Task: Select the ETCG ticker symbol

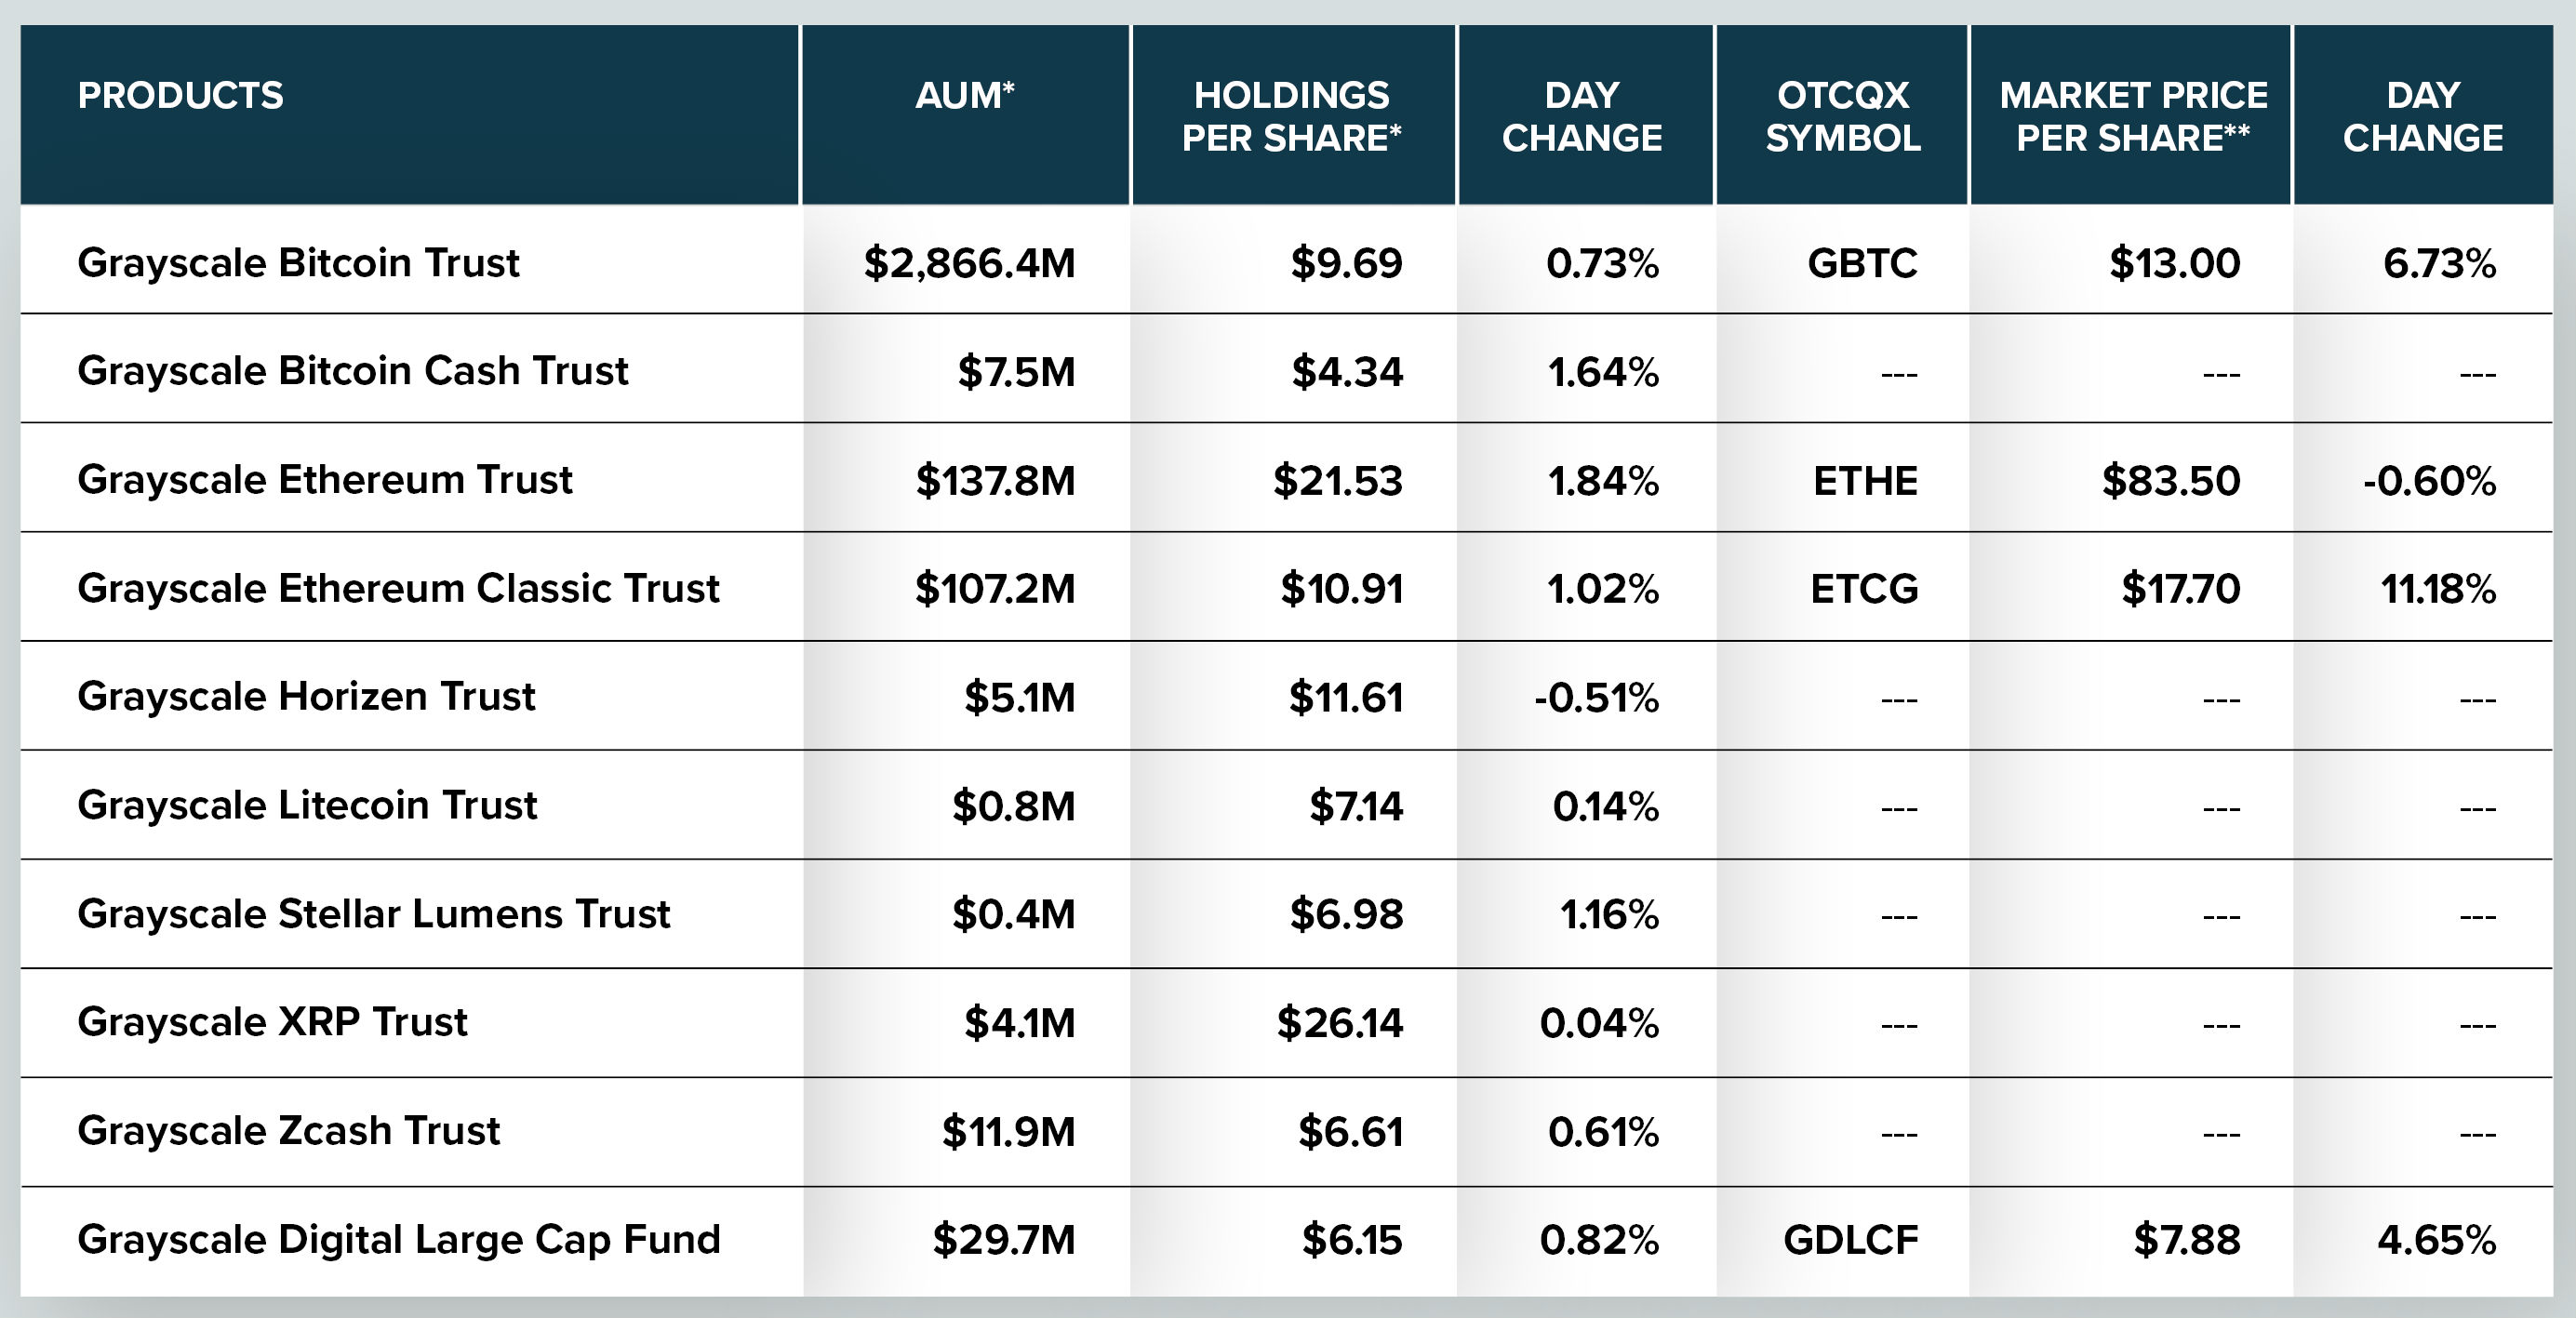Action: [x=1864, y=589]
